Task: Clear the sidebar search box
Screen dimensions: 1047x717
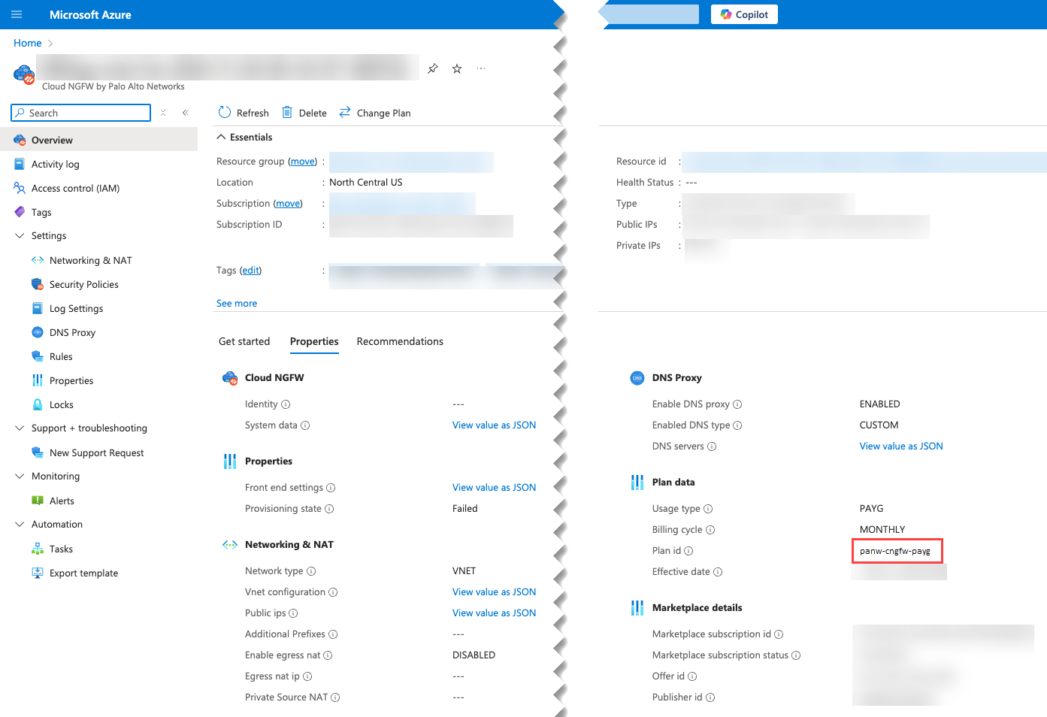Action: pos(163,113)
